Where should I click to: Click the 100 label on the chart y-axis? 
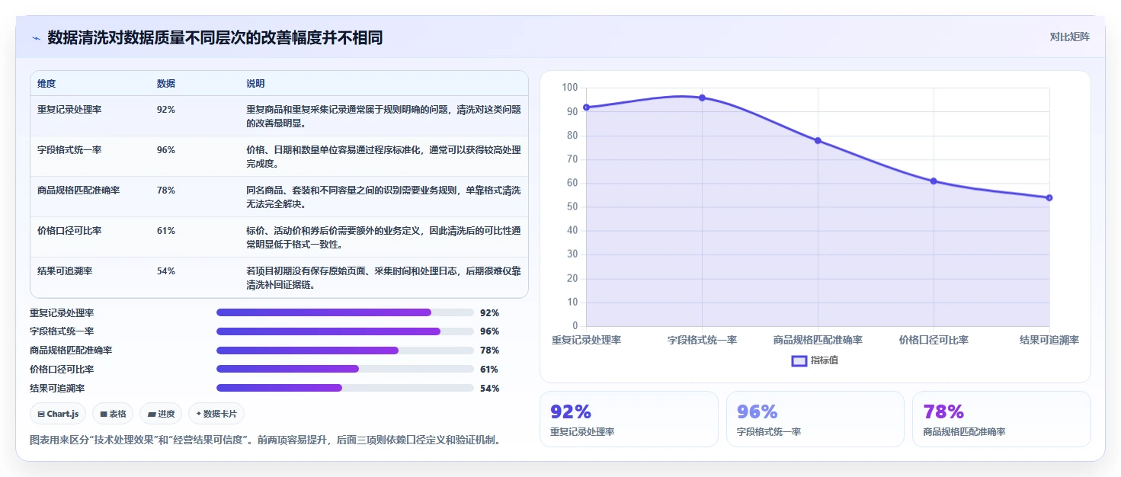click(570, 88)
